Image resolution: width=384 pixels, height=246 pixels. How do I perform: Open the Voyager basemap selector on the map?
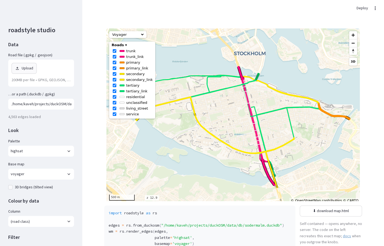128,35
